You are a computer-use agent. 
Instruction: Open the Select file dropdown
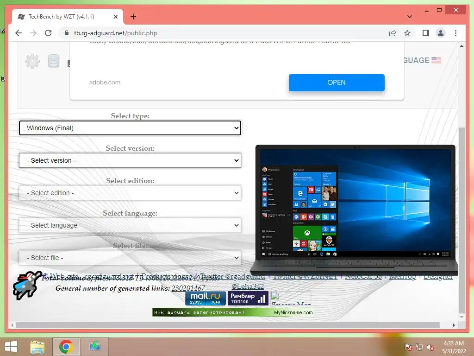[x=130, y=258]
